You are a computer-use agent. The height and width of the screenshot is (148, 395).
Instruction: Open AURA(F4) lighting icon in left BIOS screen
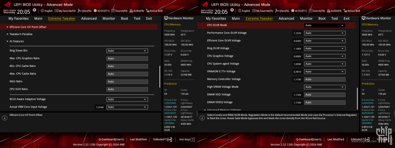point(131,11)
